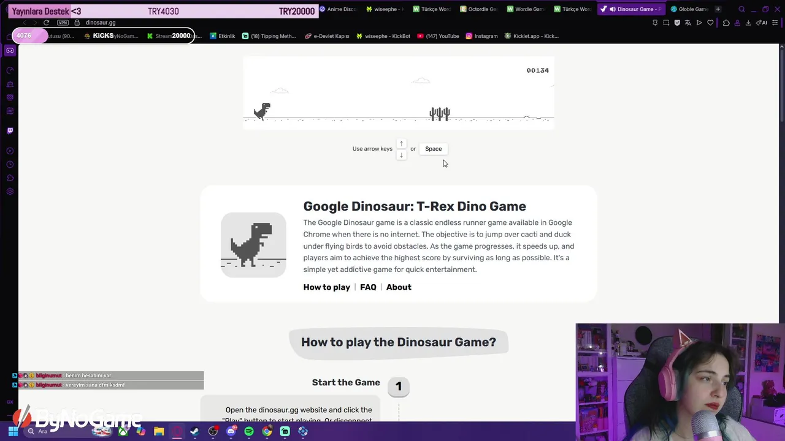Image resolution: width=785 pixels, height=441 pixels.
Task: Click the score 00134 in game
Action: click(537, 70)
